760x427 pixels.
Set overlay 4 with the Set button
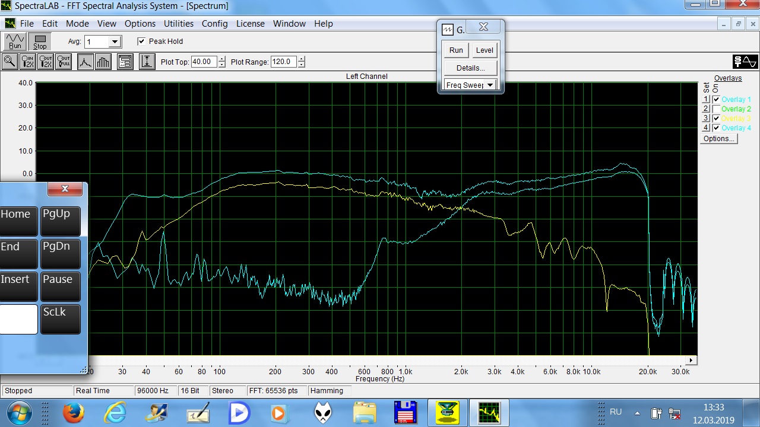(x=706, y=128)
